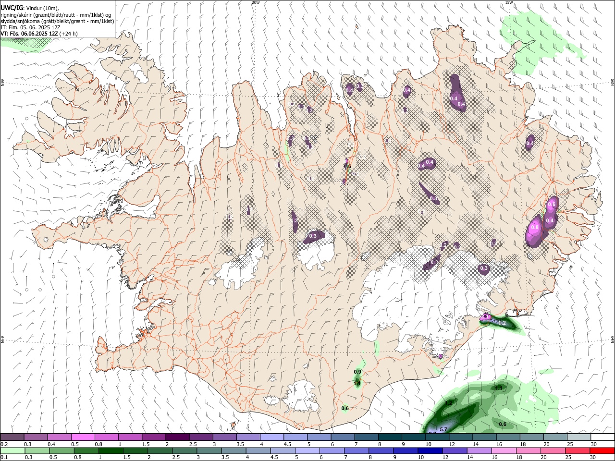Click the 5.7 rainfall value off the southeast coast

pyautogui.click(x=443, y=429)
